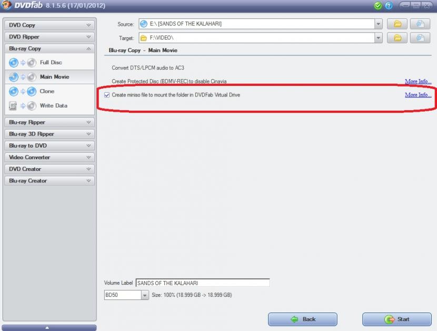
Task: Click the Write Data mode icon
Action: 22,106
